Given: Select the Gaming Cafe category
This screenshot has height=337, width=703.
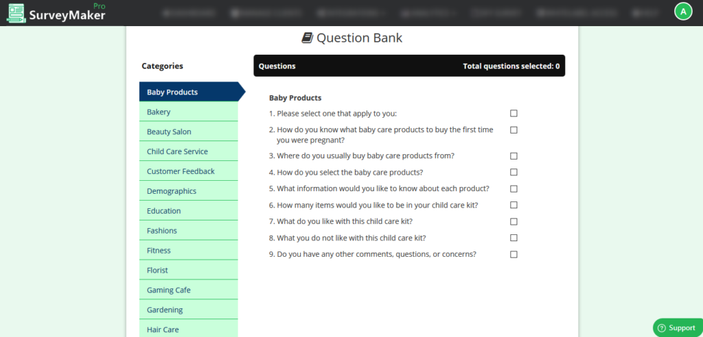Looking at the screenshot, I should (x=189, y=290).
